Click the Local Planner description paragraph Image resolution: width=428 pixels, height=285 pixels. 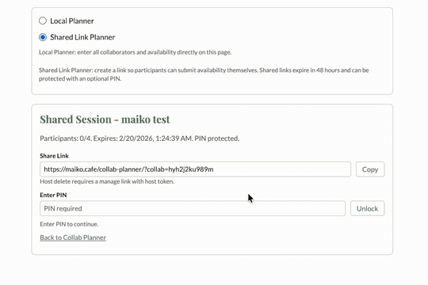click(135, 52)
